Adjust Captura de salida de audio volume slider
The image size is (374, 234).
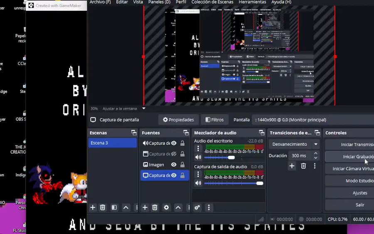click(259, 183)
